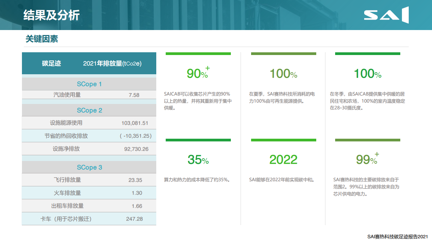
Task: Click the value 103,081.51
Action: click(x=135, y=123)
